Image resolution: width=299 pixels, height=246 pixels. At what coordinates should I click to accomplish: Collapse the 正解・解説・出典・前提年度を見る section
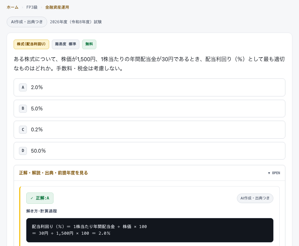click(x=149, y=173)
